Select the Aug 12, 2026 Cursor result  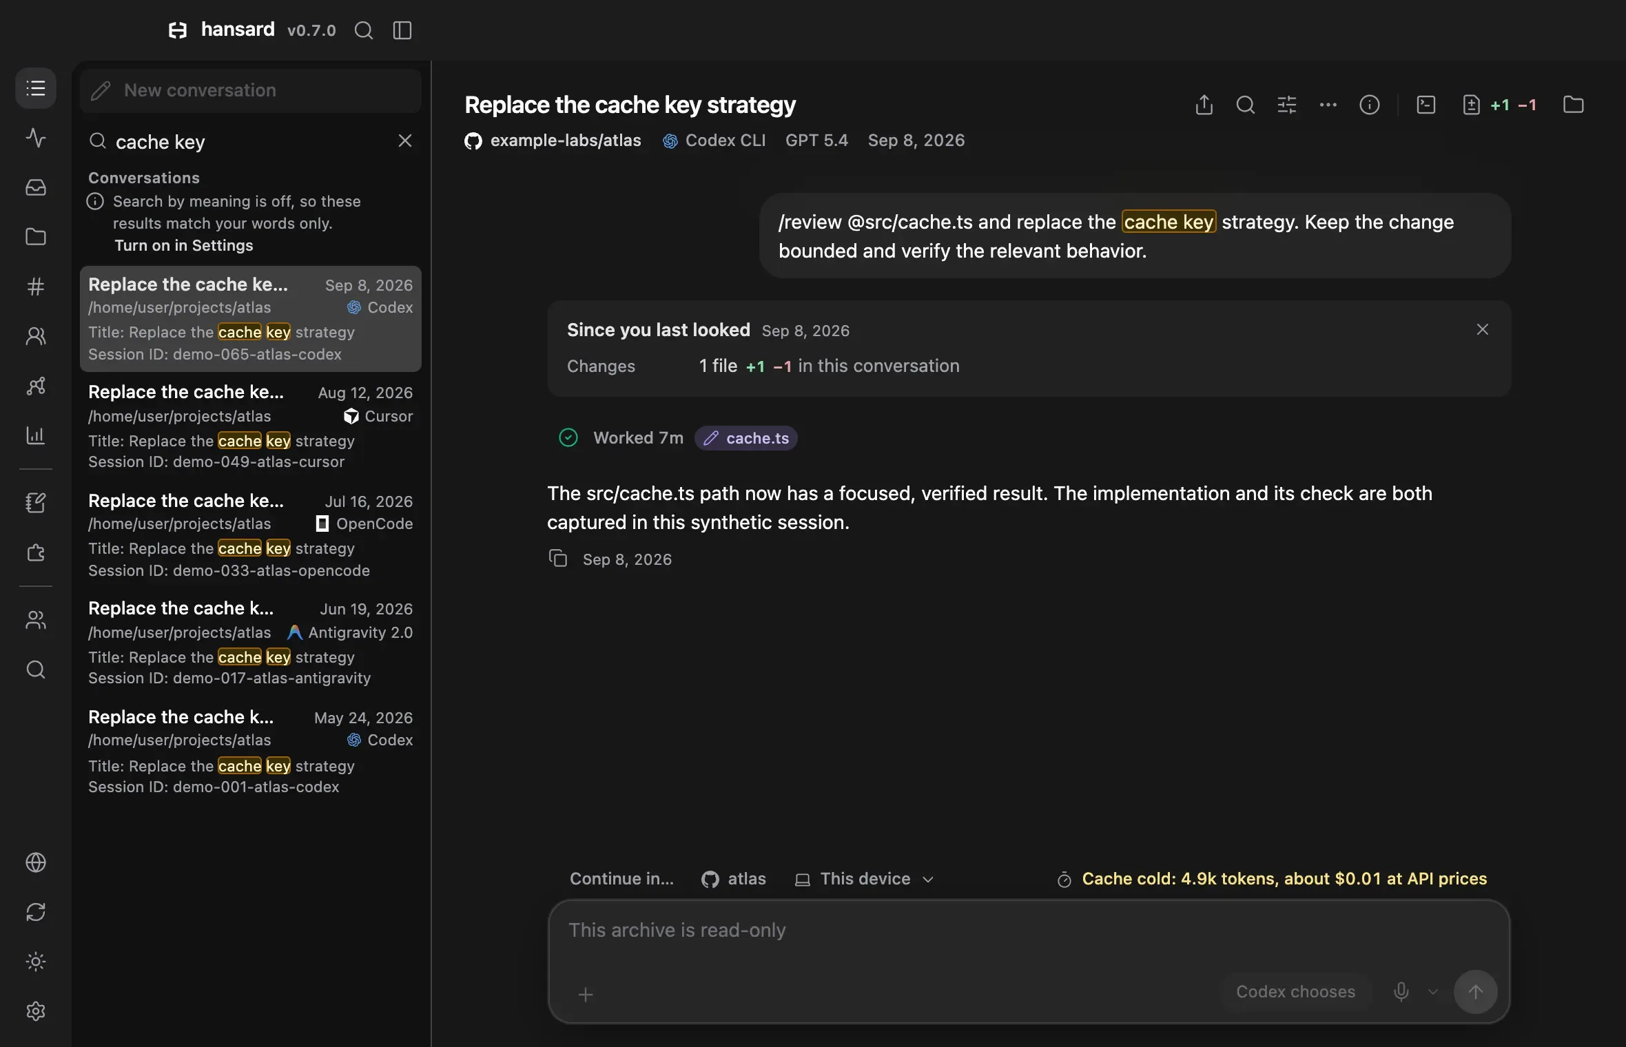251,426
